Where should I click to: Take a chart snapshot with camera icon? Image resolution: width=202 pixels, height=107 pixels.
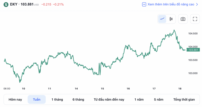tap(183, 19)
